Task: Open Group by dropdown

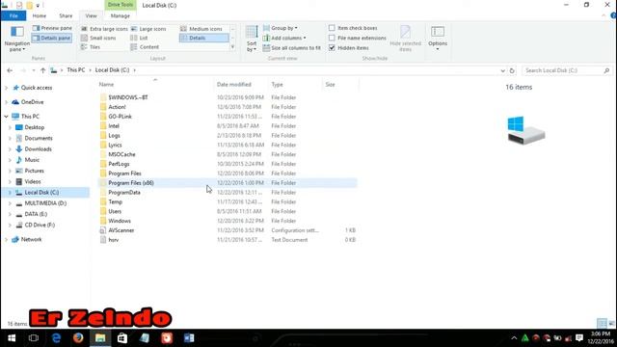Action: (x=281, y=28)
